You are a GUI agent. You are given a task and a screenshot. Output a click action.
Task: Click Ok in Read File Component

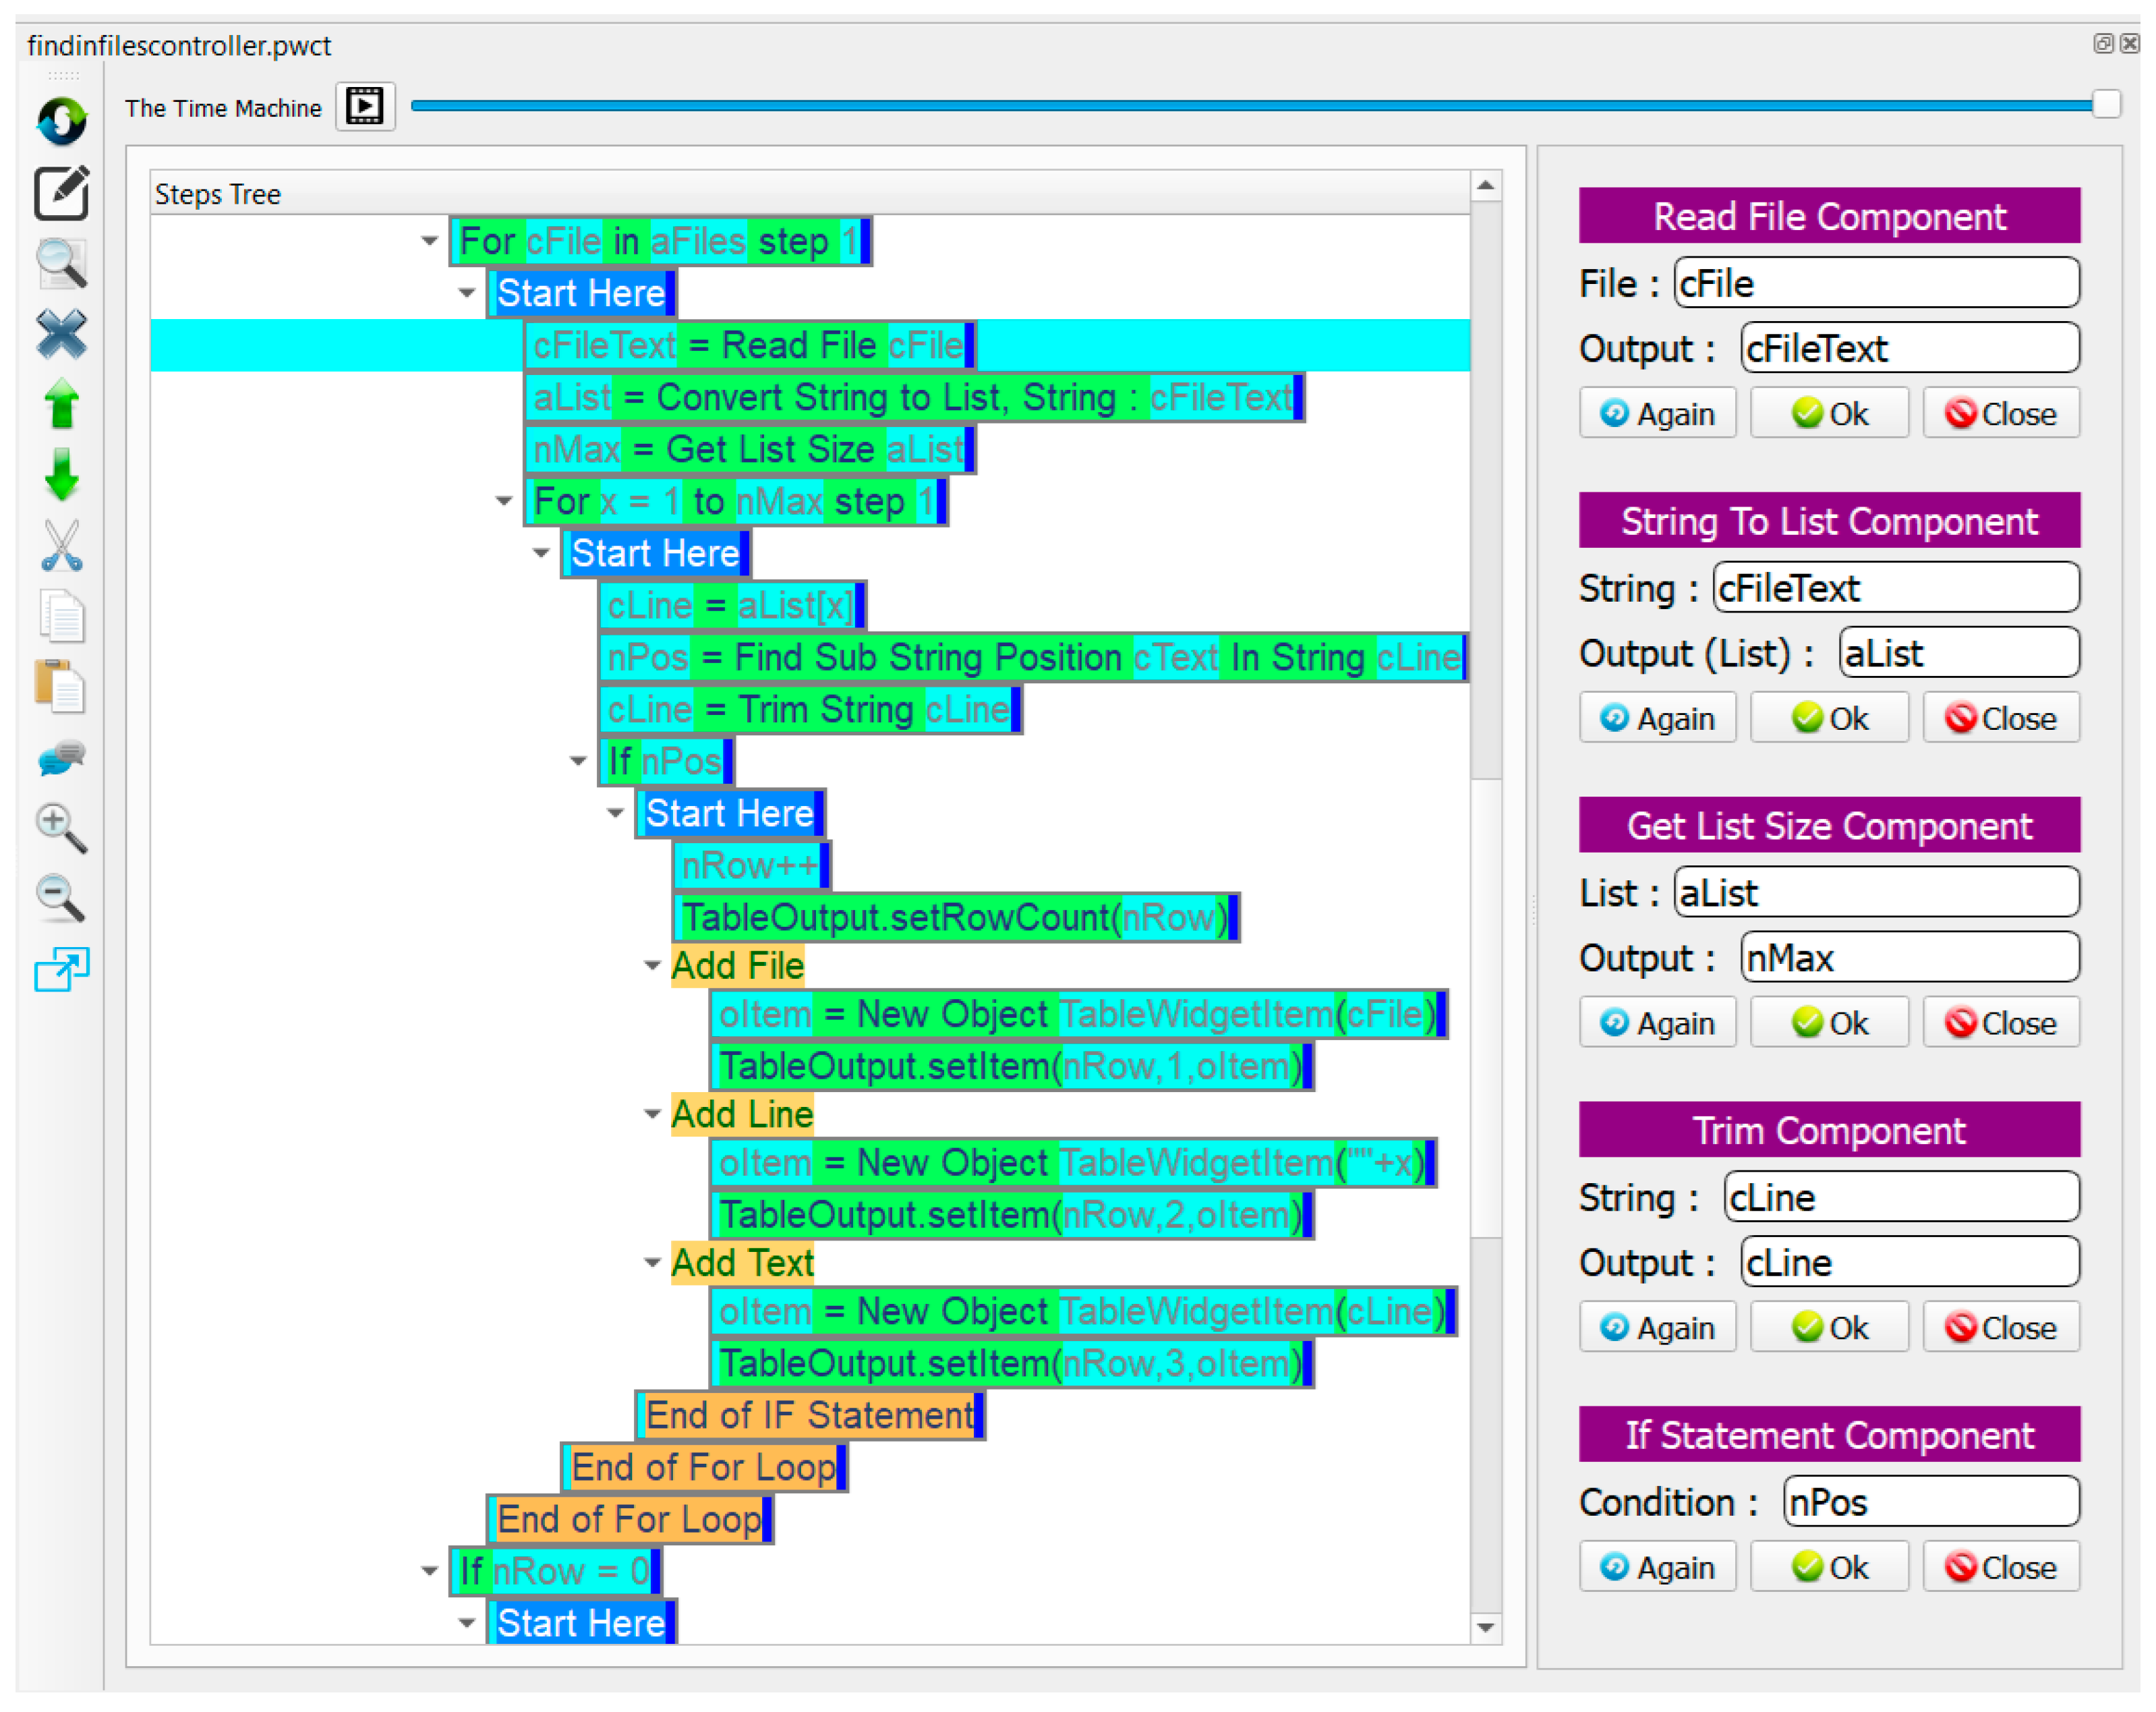pos(1829,414)
